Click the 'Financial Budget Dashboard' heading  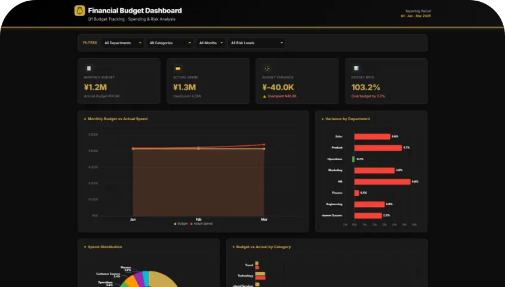tap(135, 11)
